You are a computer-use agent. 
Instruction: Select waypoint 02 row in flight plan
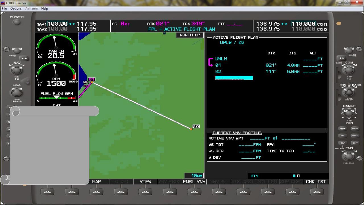coord(269,72)
